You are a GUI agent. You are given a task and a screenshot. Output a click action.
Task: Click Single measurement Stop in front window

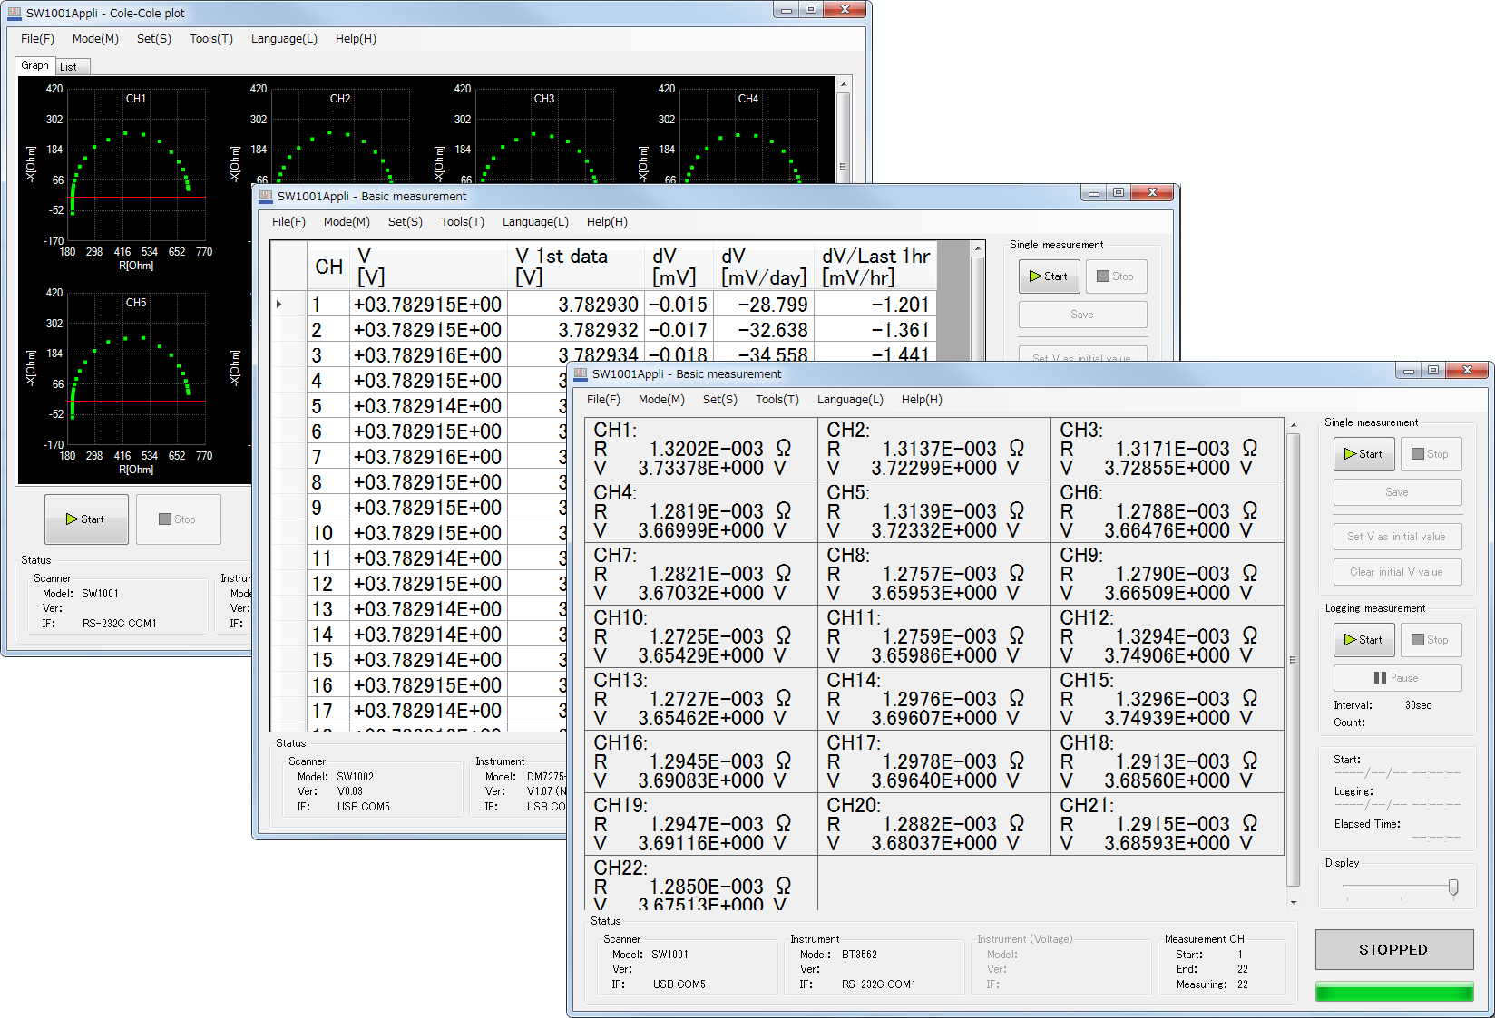[1431, 454]
